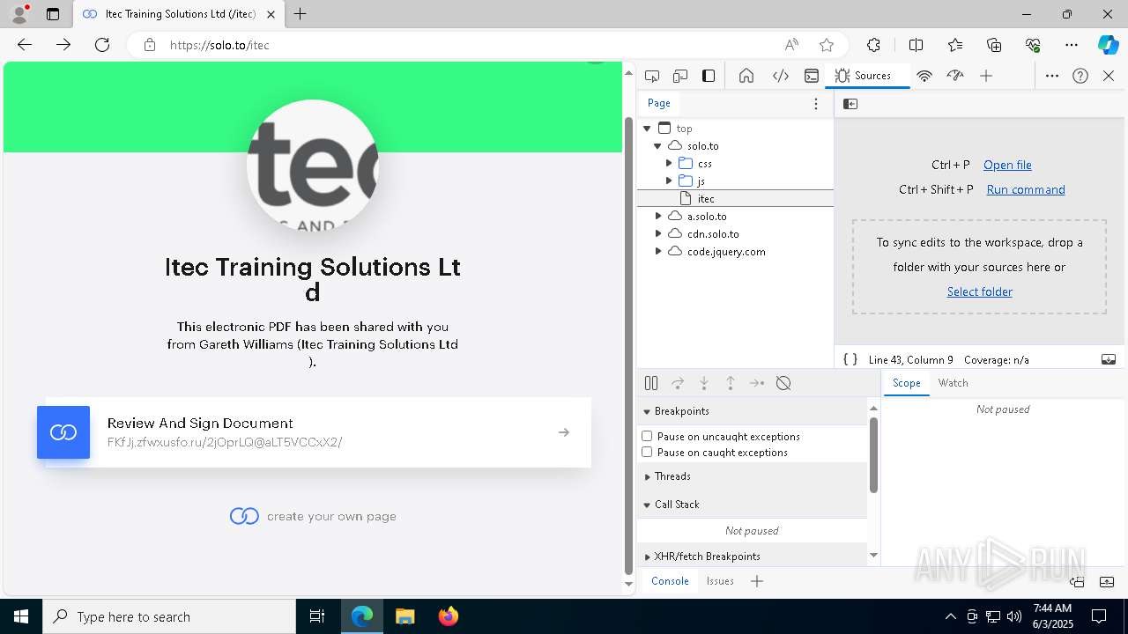This screenshot has height=634, width=1128.
Task: Open File Explorer from taskbar
Action: 405,616
